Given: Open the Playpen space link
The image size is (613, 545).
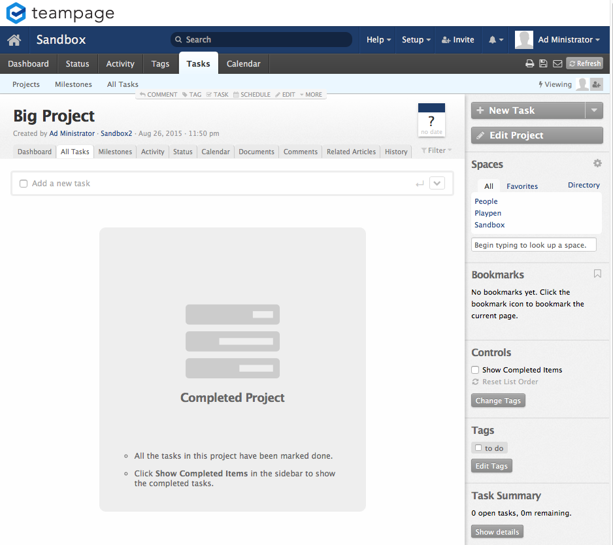Looking at the screenshot, I should pos(488,213).
